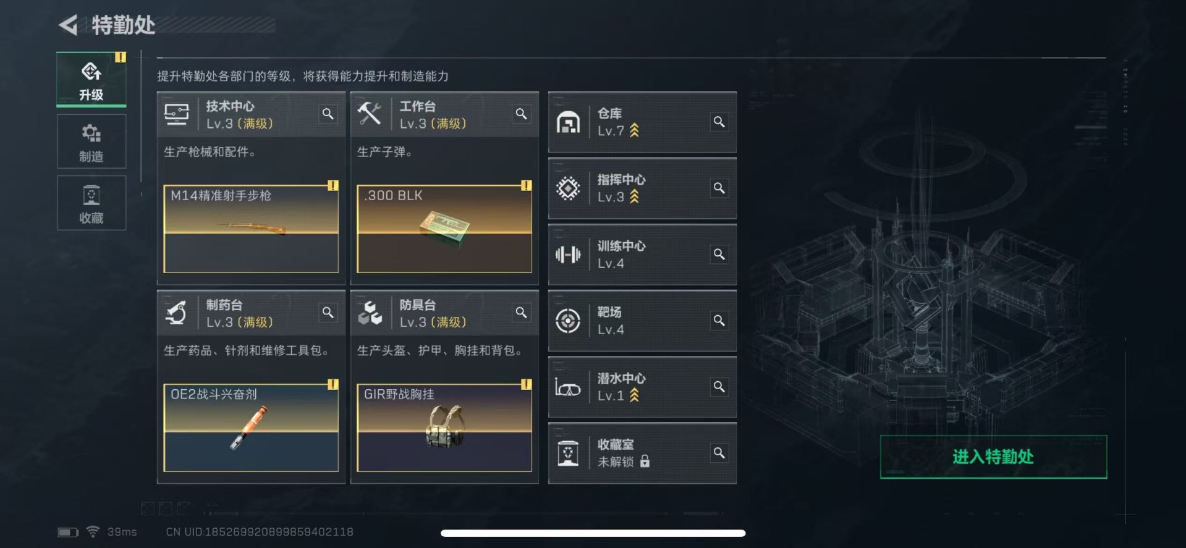
Task: Inspect 工作台 details via magnifier icon
Action: click(x=522, y=114)
